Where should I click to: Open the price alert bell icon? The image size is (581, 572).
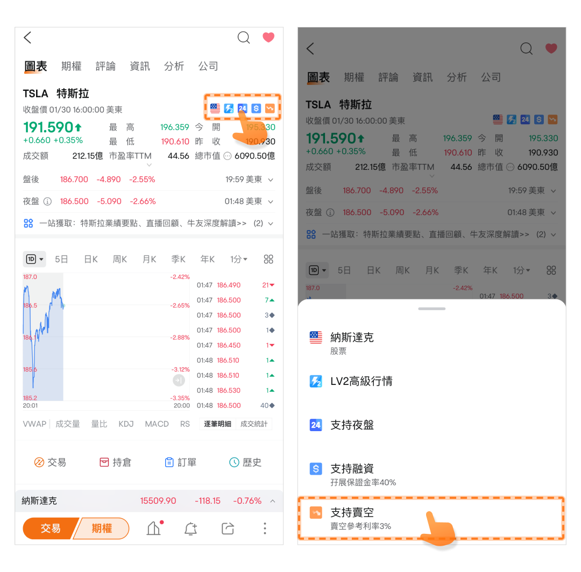[x=190, y=528]
